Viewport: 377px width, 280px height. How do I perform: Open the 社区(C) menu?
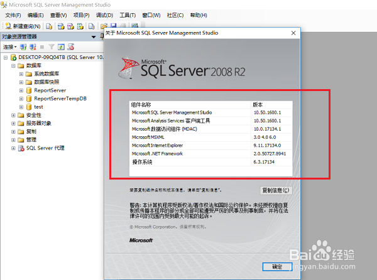[175, 15]
